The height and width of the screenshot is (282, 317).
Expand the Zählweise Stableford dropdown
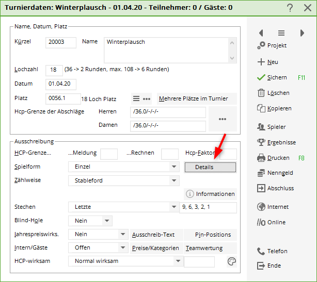pos(174,180)
